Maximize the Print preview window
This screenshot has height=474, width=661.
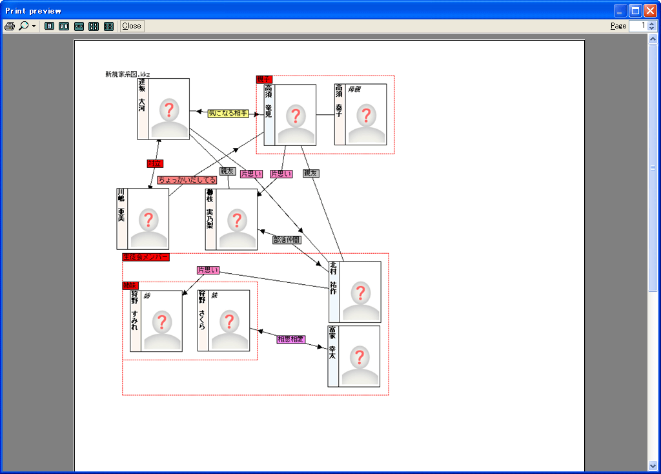pos(635,10)
